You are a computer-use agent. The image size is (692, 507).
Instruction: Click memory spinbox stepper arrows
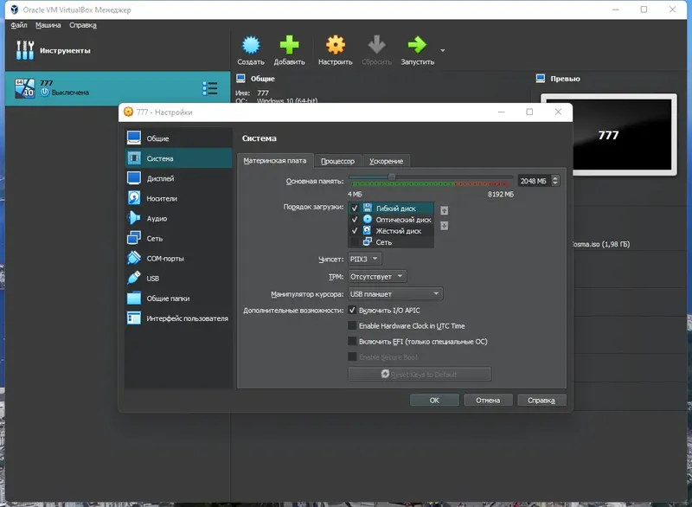pos(555,181)
